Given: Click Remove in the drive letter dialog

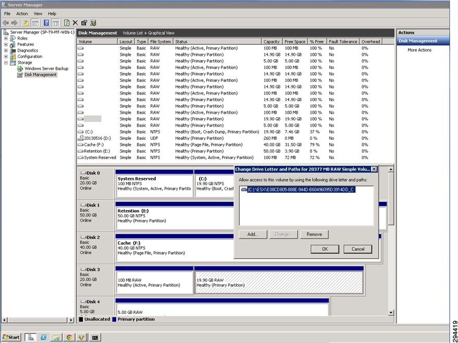Looking at the screenshot, I should (x=314, y=235).
